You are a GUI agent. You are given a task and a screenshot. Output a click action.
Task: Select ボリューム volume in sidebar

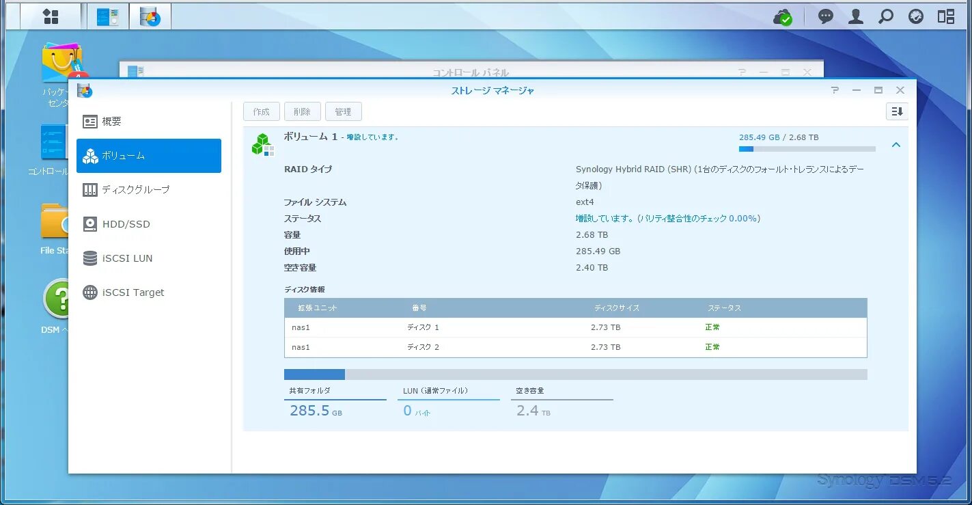(149, 156)
